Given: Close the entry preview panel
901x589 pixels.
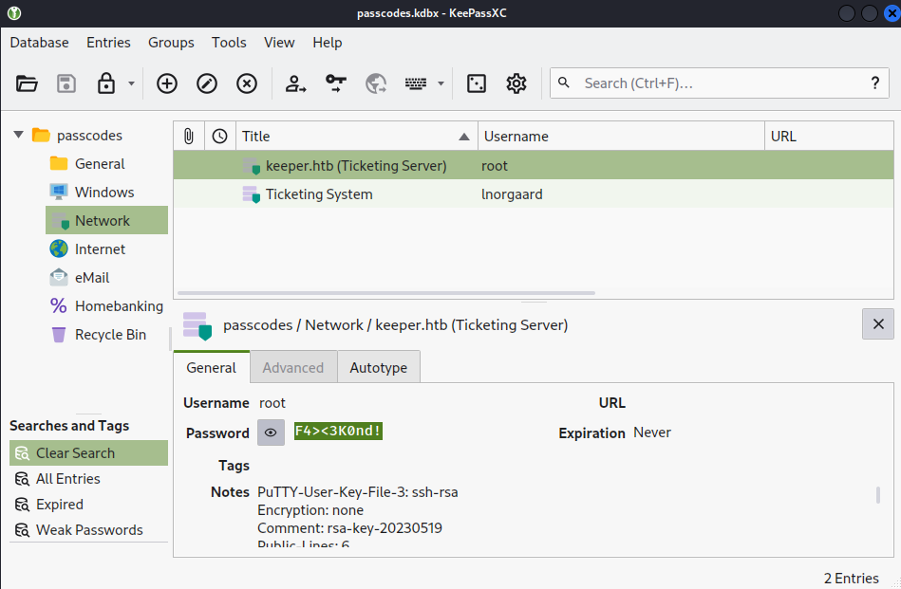Looking at the screenshot, I should tap(878, 323).
